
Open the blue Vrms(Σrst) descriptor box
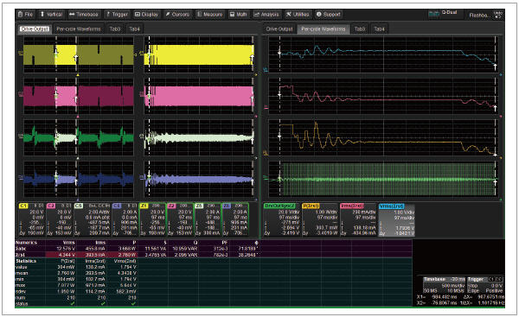pyautogui.click(x=396, y=219)
